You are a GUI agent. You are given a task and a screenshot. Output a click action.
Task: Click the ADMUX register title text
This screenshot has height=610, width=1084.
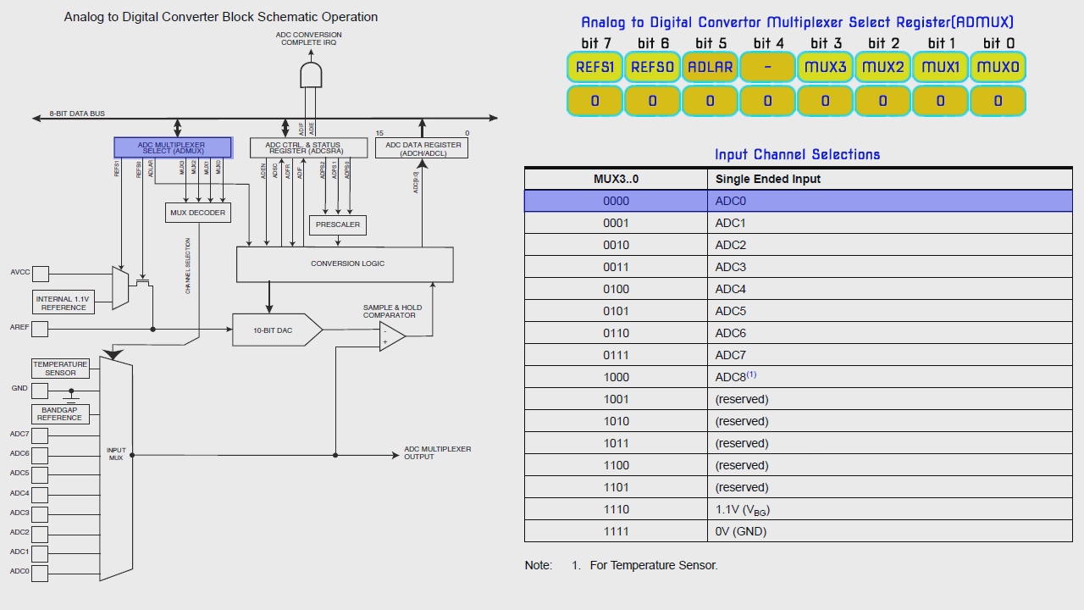[797, 23]
